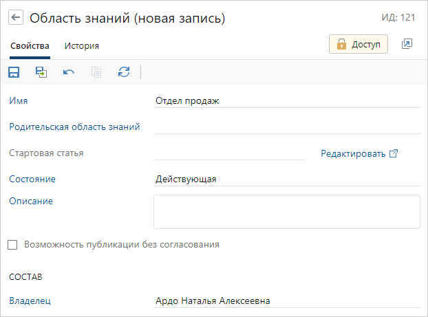Viewport: 428px width, 317px height.
Task: Click the grayed-out copy icon
Action: [96, 72]
